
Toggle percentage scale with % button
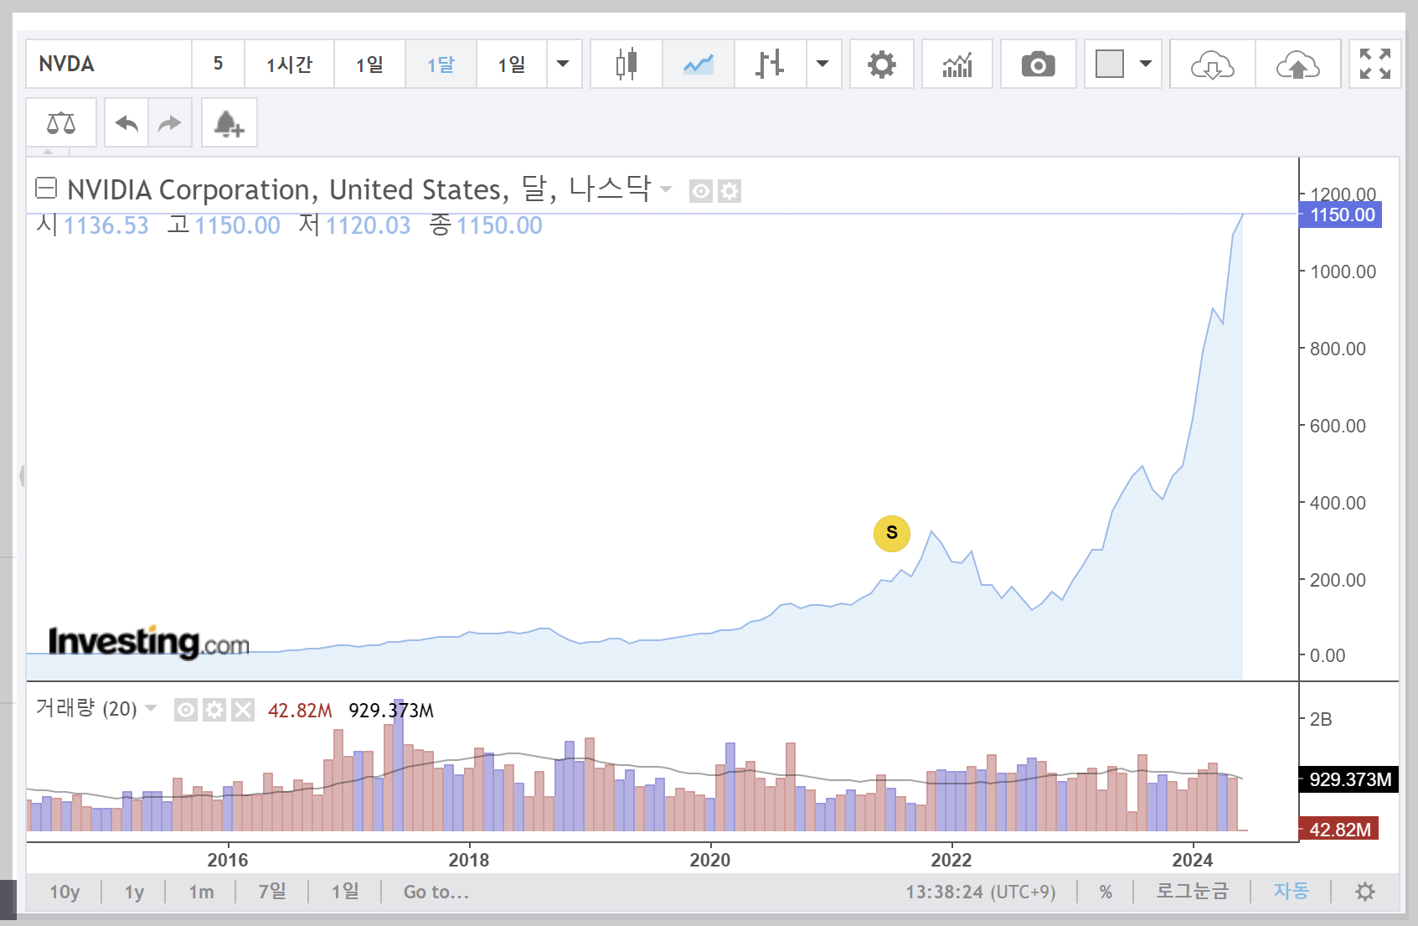click(x=1106, y=892)
